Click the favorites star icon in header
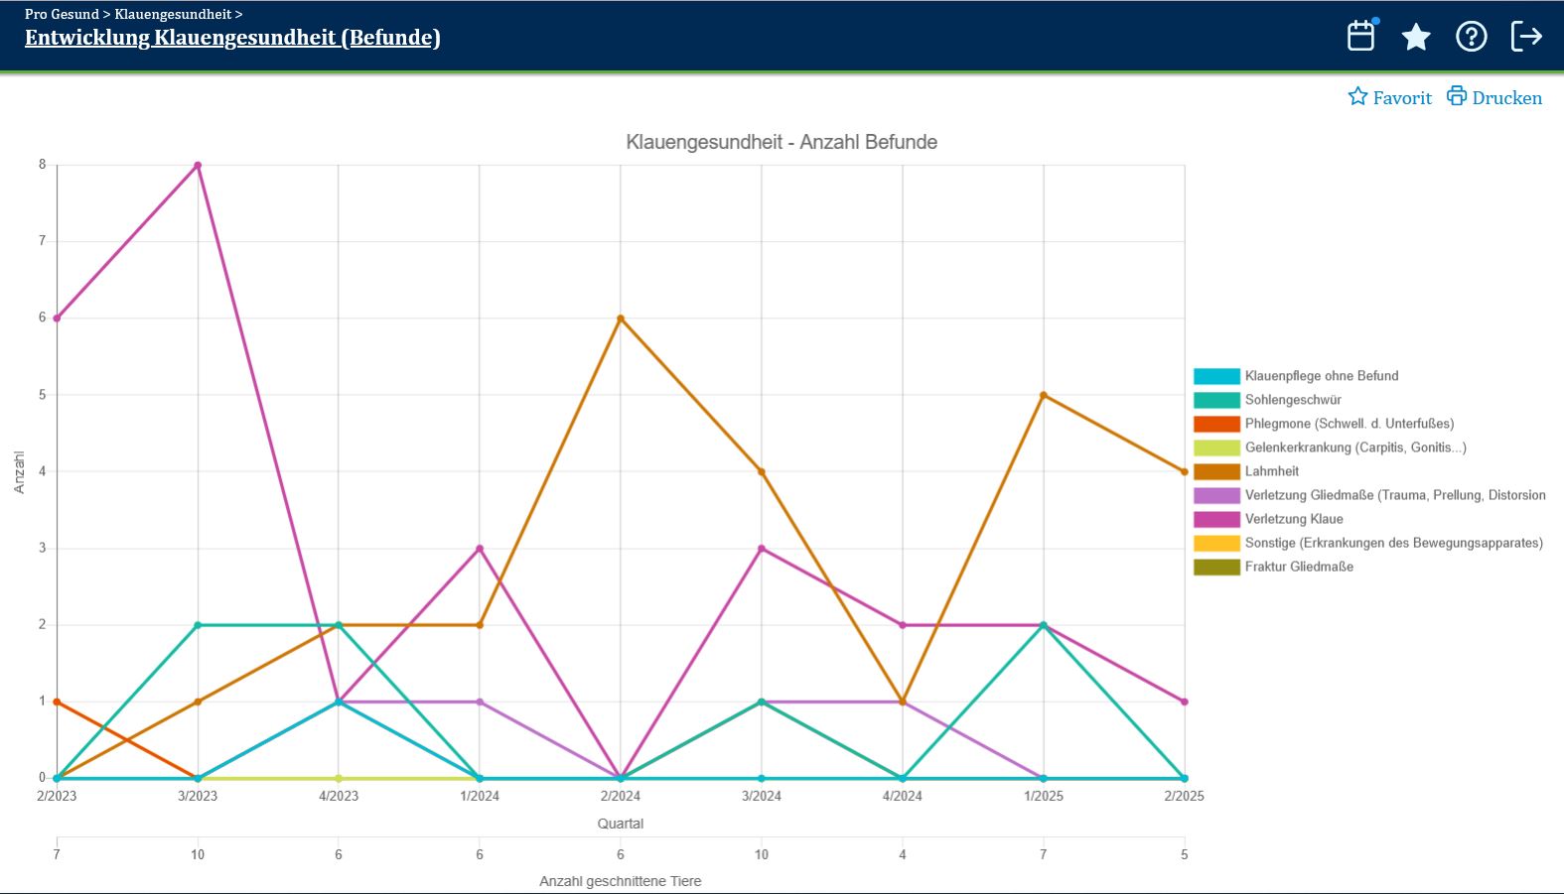The width and height of the screenshot is (1564, 894). 1415,38
